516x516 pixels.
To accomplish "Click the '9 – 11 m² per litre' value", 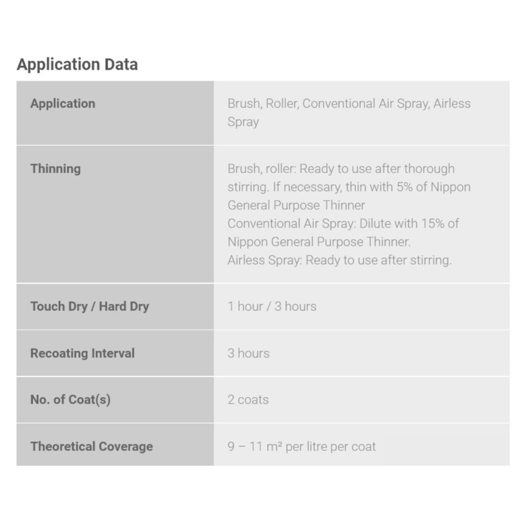I will point(277,446).
